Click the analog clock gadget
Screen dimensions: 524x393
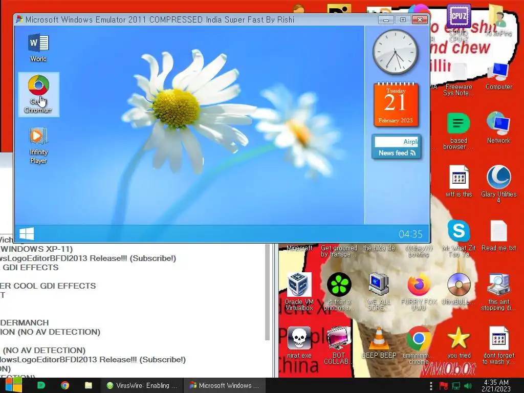395,52
